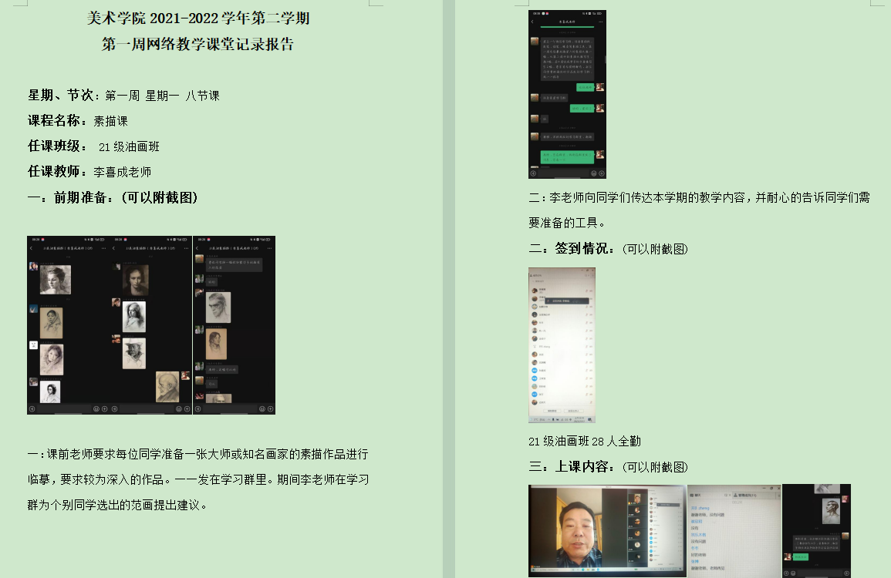The image size is (891, 578).
Task: Click voice icon at bottom of rightmost group chat
Action: (198, 409)
